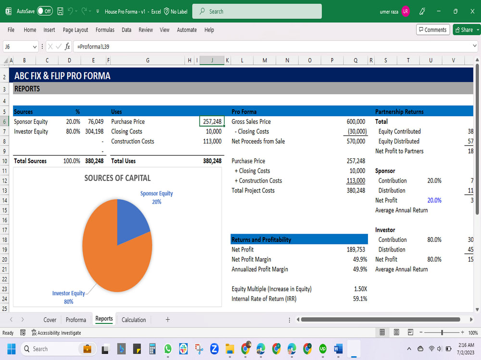Open the Data ribbon tab
Viewport: 481px width, 360px height.
click(x=127, y=30)
